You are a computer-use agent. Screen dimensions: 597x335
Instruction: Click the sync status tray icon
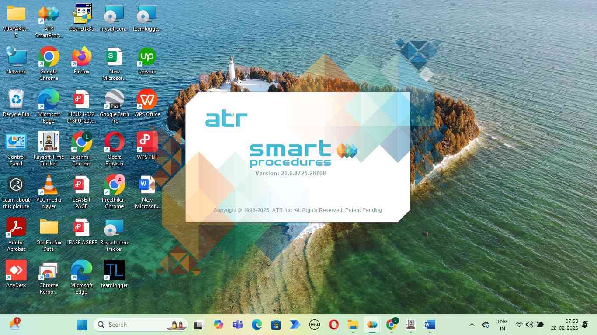coord(486,325)
